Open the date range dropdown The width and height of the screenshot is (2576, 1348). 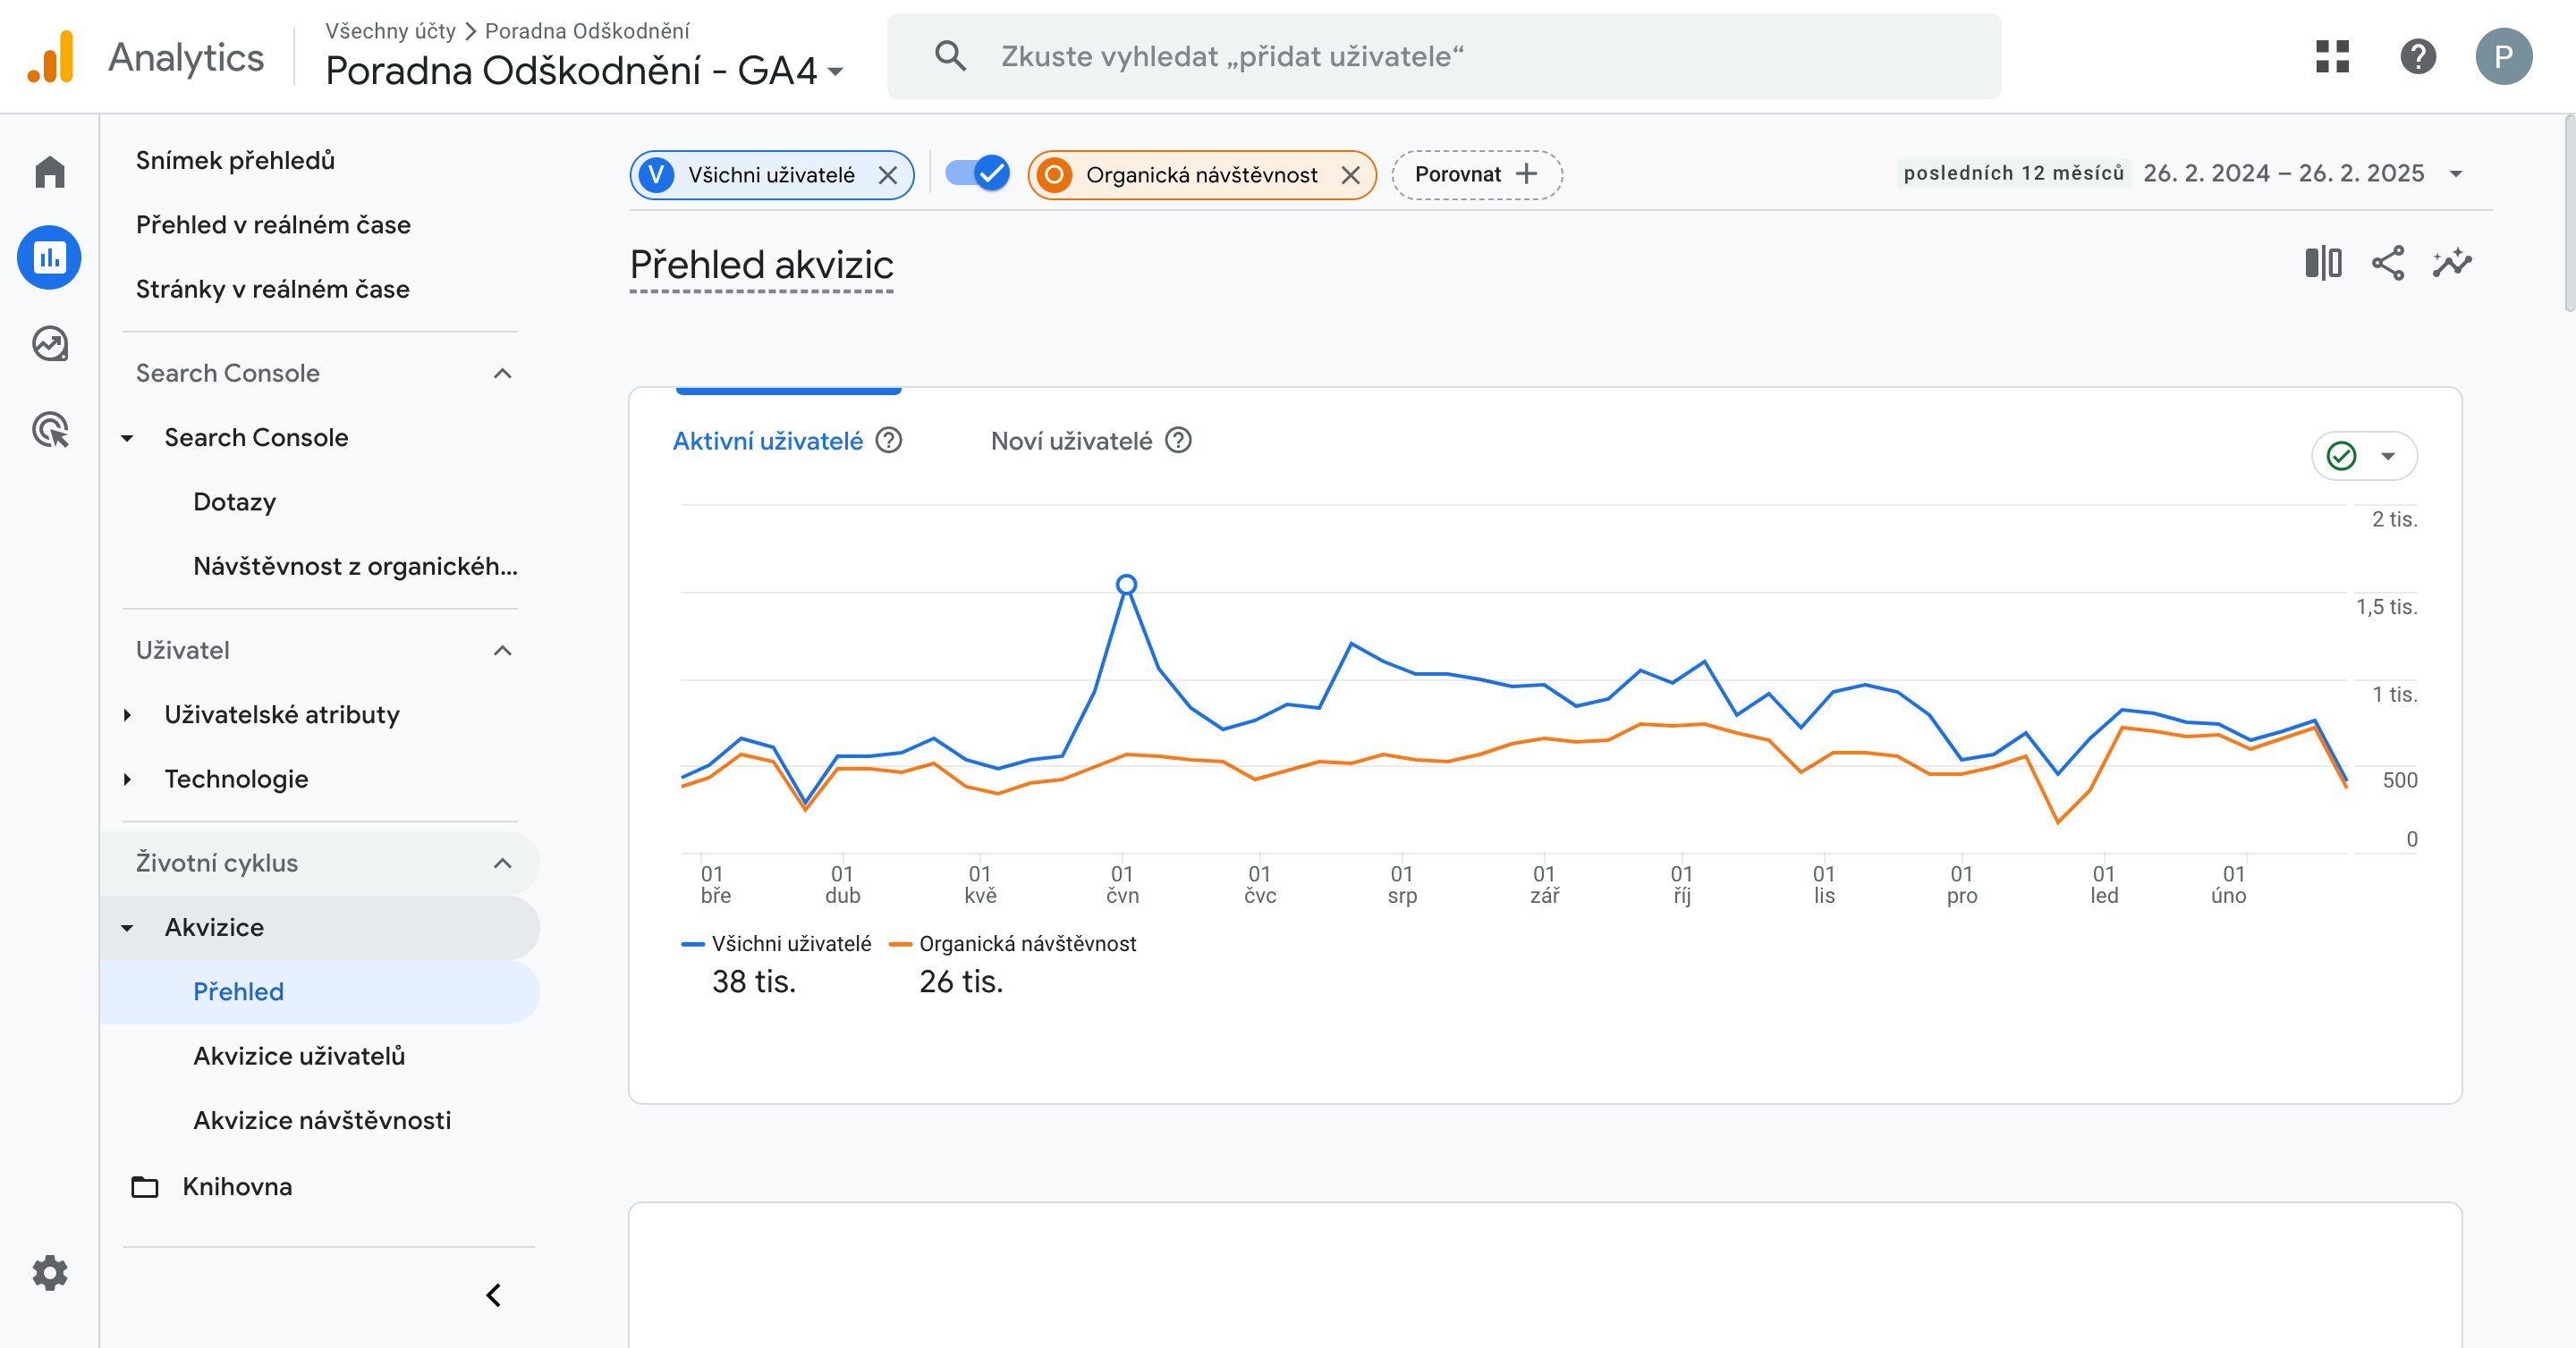point(2455,174)
